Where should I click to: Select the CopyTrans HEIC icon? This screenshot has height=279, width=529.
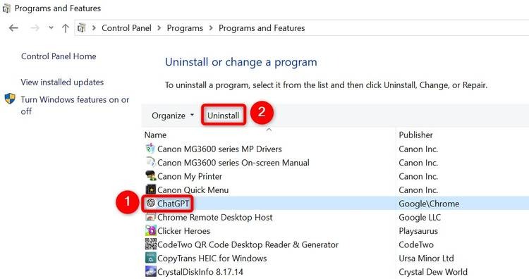[x=150, y=258]
